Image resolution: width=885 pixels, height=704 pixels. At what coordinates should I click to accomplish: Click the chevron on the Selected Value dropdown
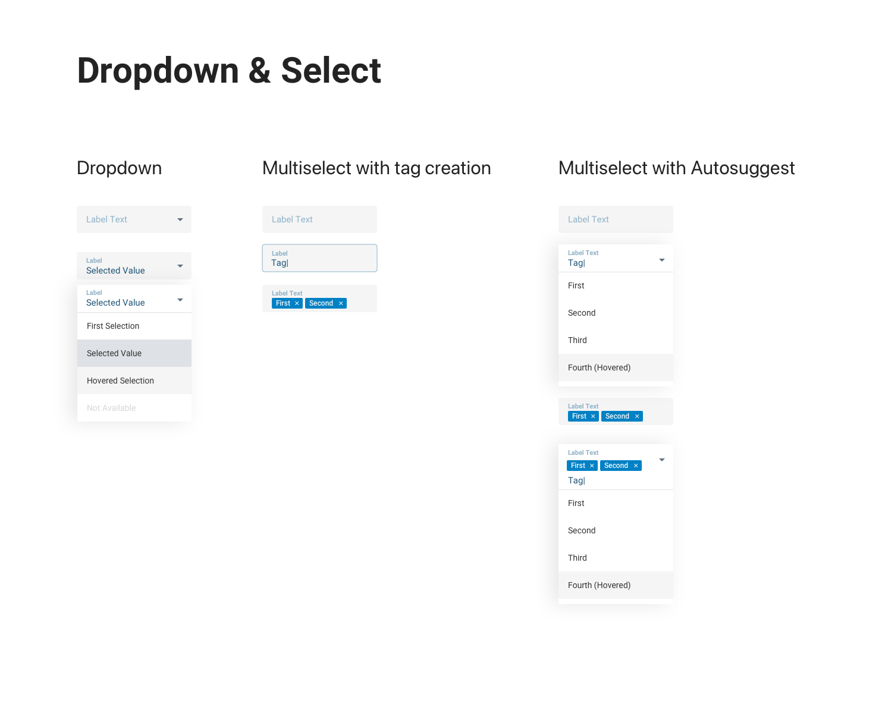[180, 266]
